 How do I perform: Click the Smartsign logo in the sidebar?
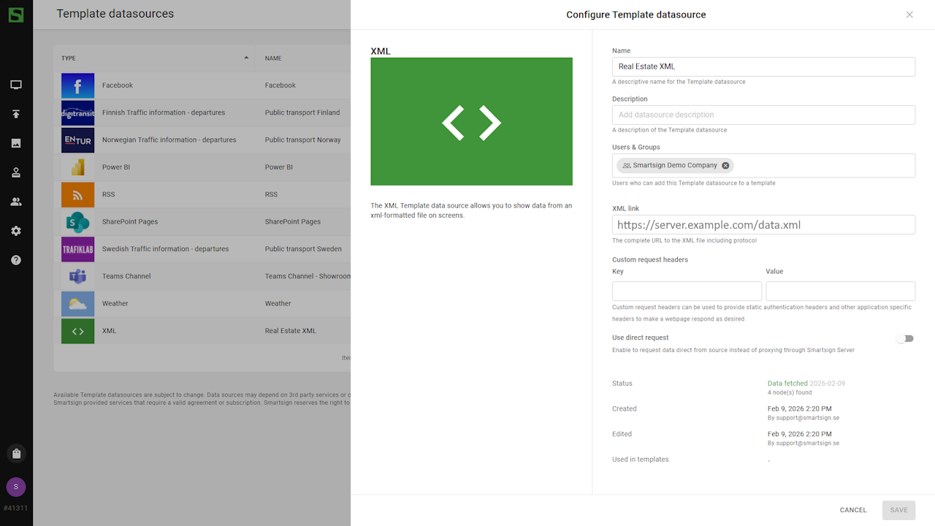coord(16,15)
